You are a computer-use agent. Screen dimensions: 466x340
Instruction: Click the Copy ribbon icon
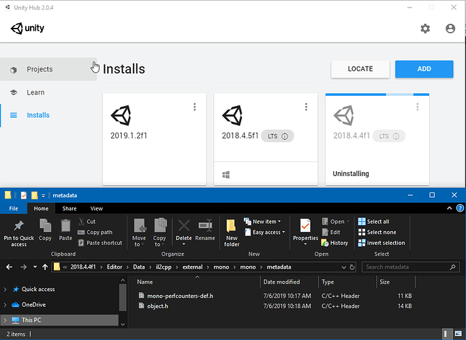45,230
